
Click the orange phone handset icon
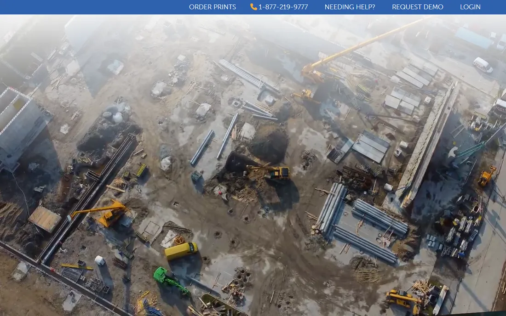[x=253, y=7]
